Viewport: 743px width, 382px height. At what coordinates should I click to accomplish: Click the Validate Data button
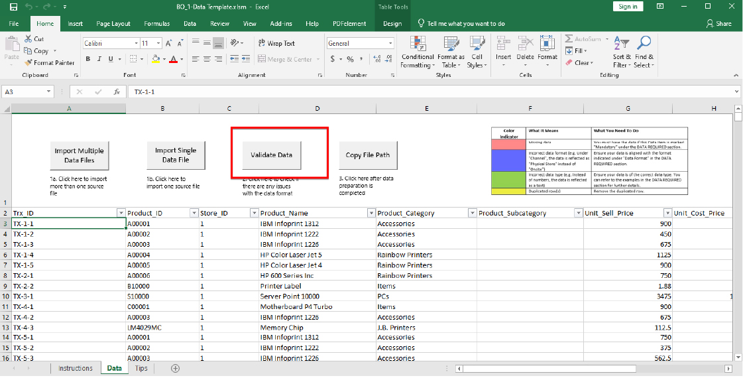(x=271, y=154)
